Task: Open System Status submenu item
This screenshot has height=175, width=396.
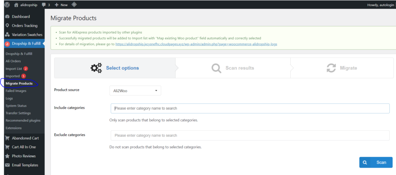Action: pyautogui.click(x=16, y=105)
